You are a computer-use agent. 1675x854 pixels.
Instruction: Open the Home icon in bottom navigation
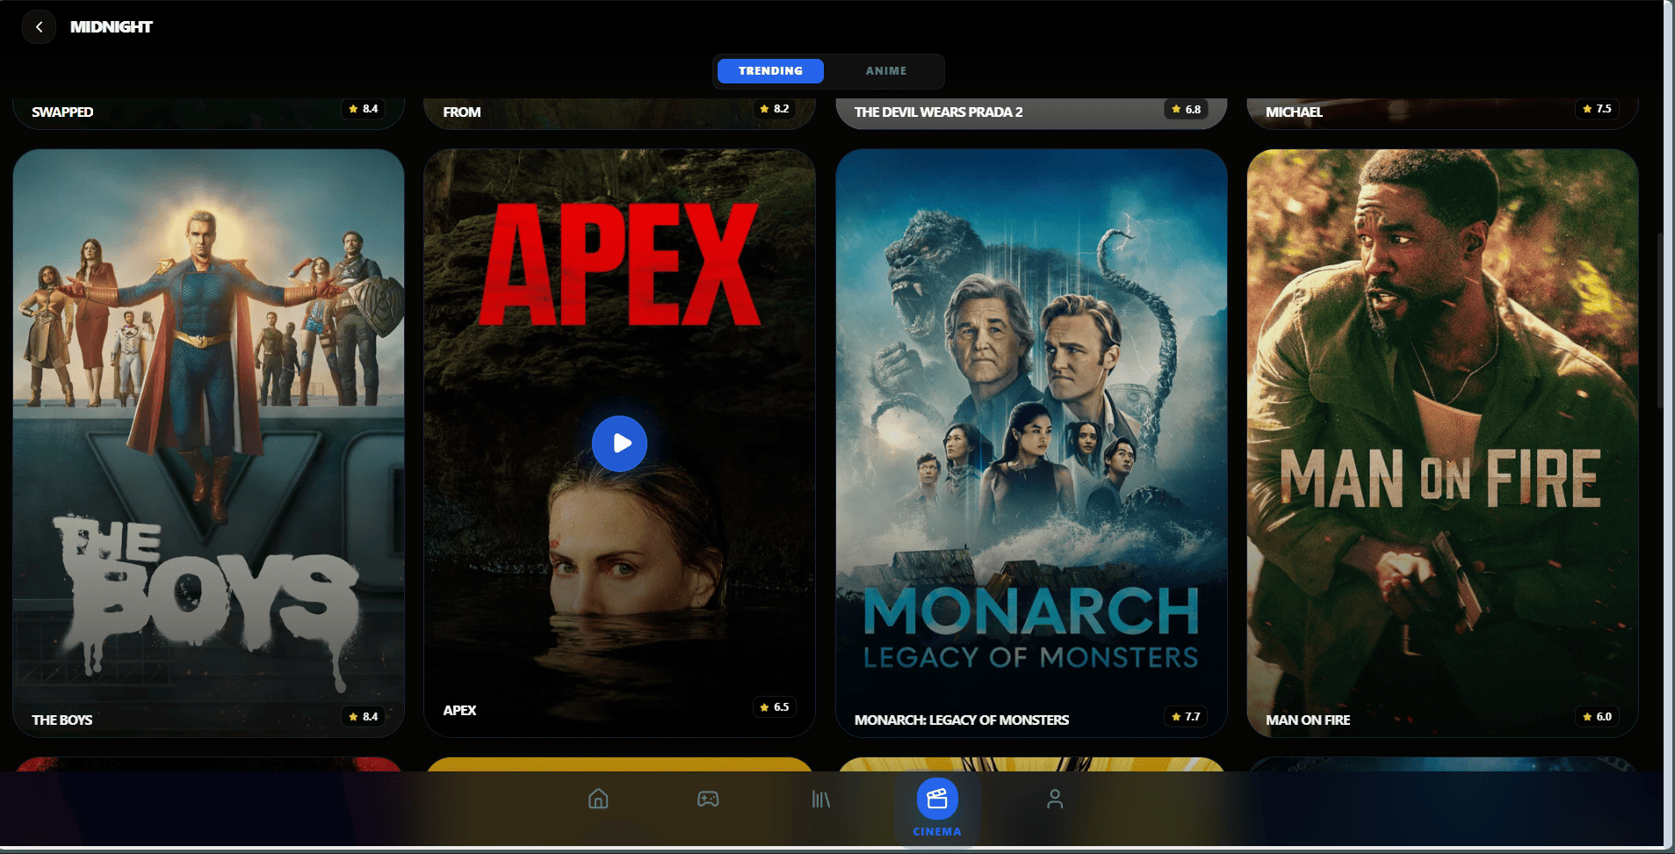(x=598, y=799)
